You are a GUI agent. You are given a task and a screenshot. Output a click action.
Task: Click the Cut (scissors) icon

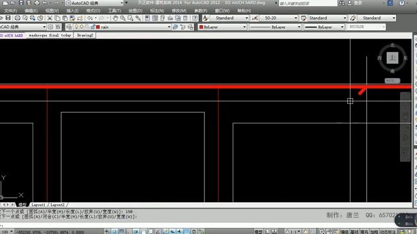50,18
